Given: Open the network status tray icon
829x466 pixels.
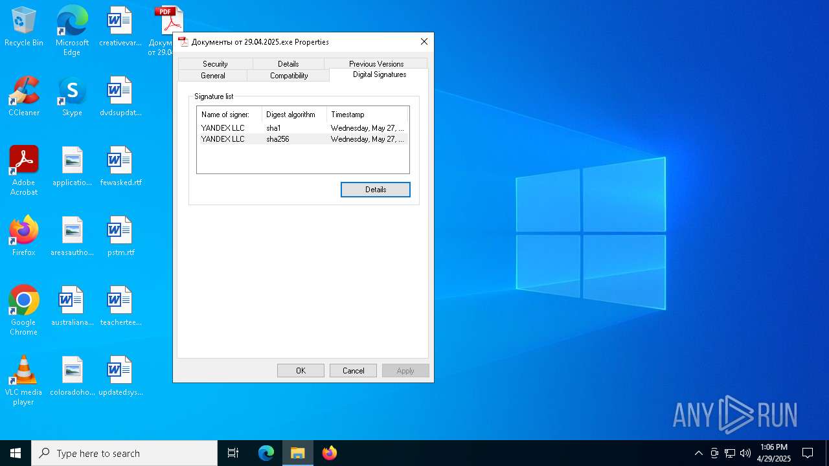Looking at the screenshot, I should pyautogui.click(x=730, y=453).
